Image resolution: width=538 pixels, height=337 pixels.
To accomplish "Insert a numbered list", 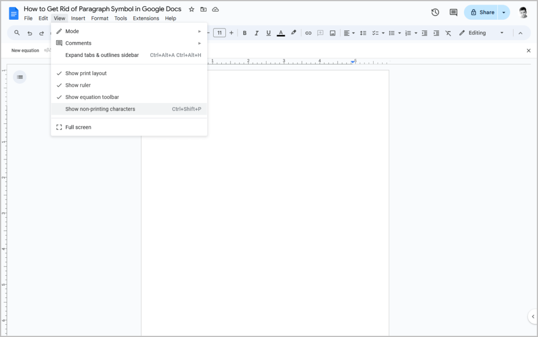I will (x=408, y=33).
